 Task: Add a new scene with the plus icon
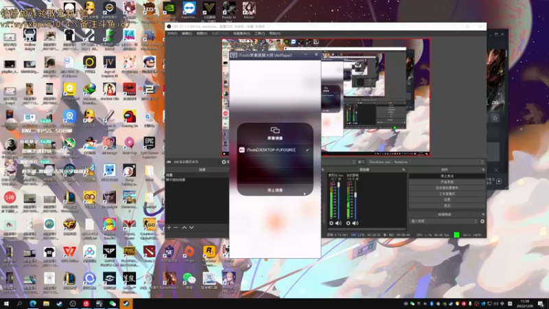point(169,227)
